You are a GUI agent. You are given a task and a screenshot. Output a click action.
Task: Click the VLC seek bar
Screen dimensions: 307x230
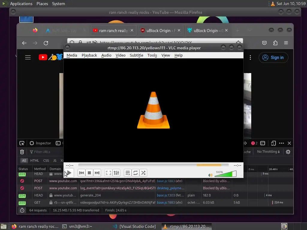(x=153, y=165)
